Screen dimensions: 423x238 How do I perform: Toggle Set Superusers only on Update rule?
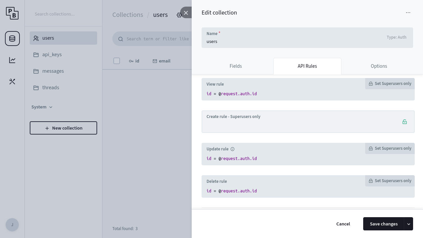[390, 148]
